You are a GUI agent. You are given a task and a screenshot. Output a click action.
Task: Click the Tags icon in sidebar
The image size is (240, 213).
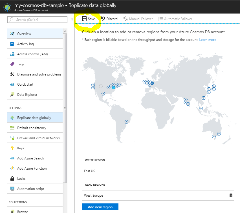click(x=12, y=64)
